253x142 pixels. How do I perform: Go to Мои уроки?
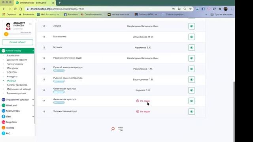pos(12,68)
